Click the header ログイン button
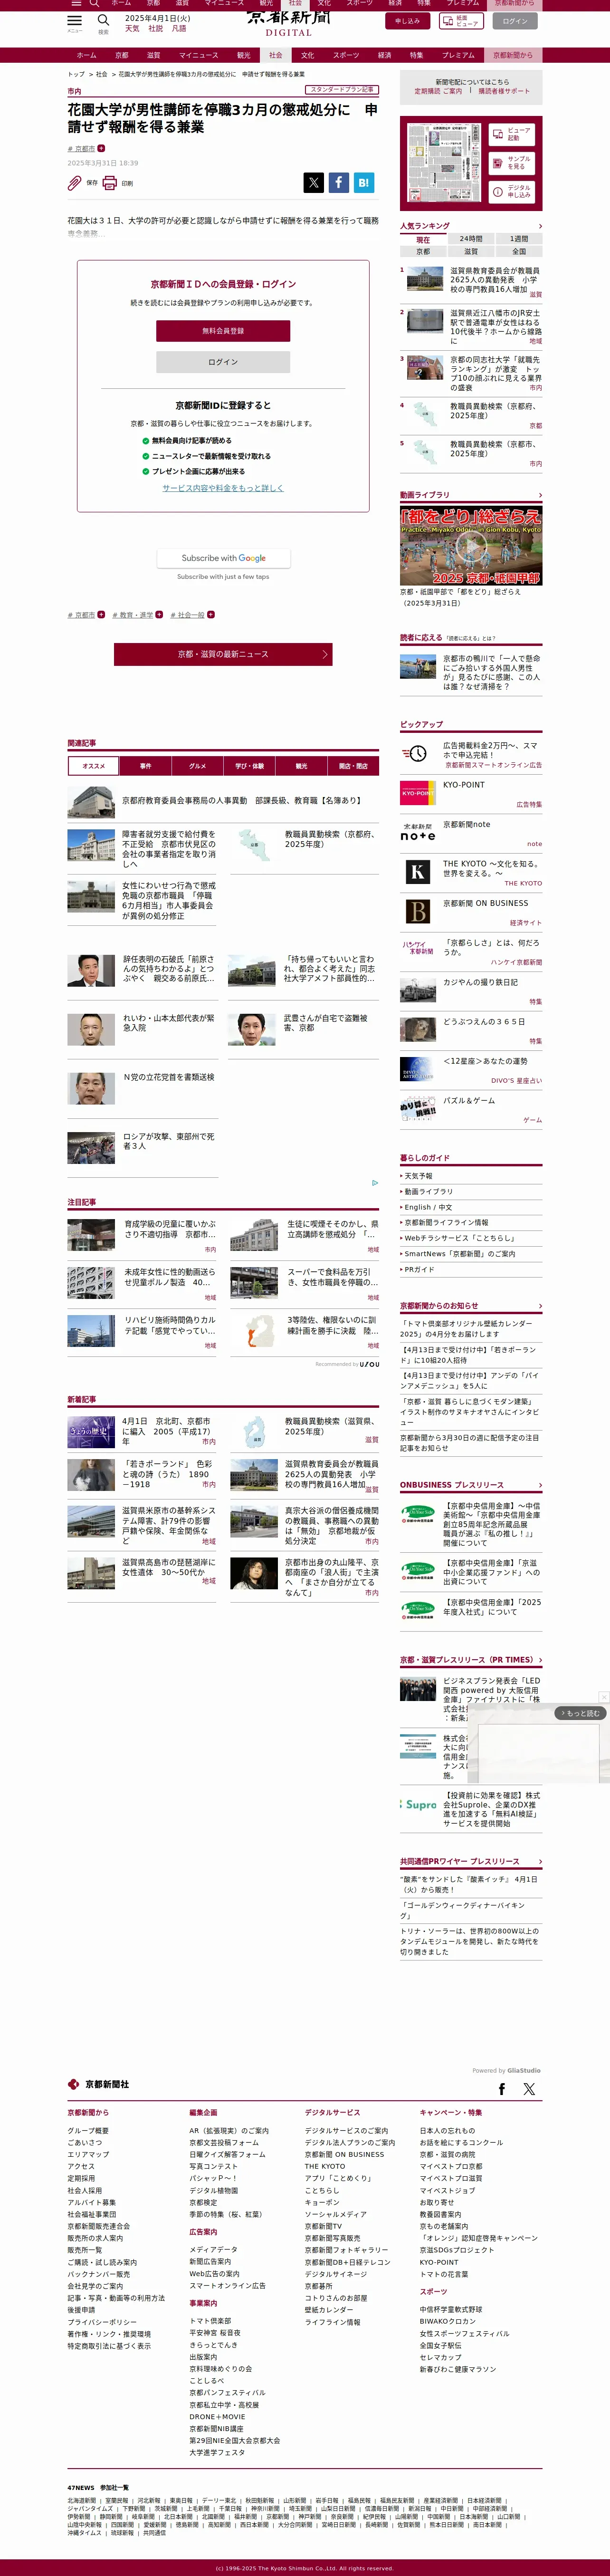The image size is (610, 2576). pos(515,21)
